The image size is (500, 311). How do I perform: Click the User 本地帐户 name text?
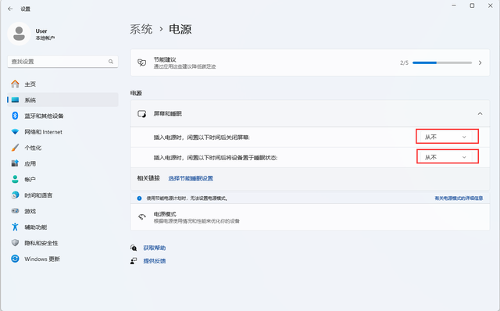pyautogui.click(x=45, y=34)
